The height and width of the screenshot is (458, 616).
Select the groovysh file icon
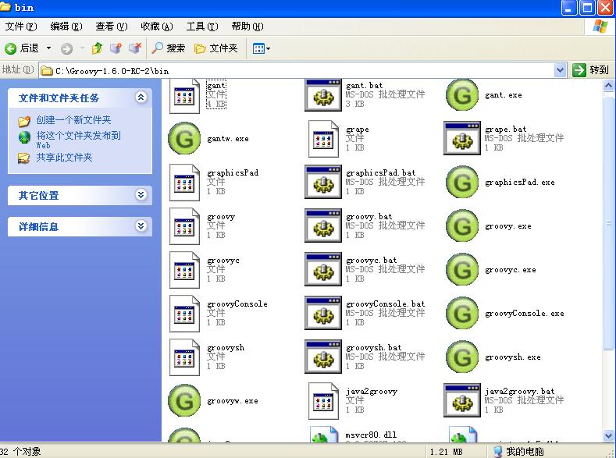[184, 357]
